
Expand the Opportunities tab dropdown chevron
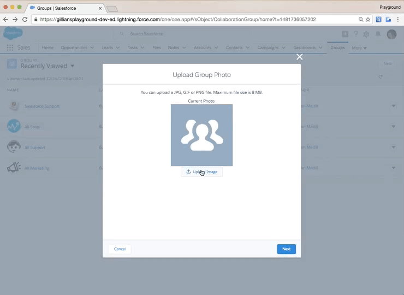coord(92,48)
